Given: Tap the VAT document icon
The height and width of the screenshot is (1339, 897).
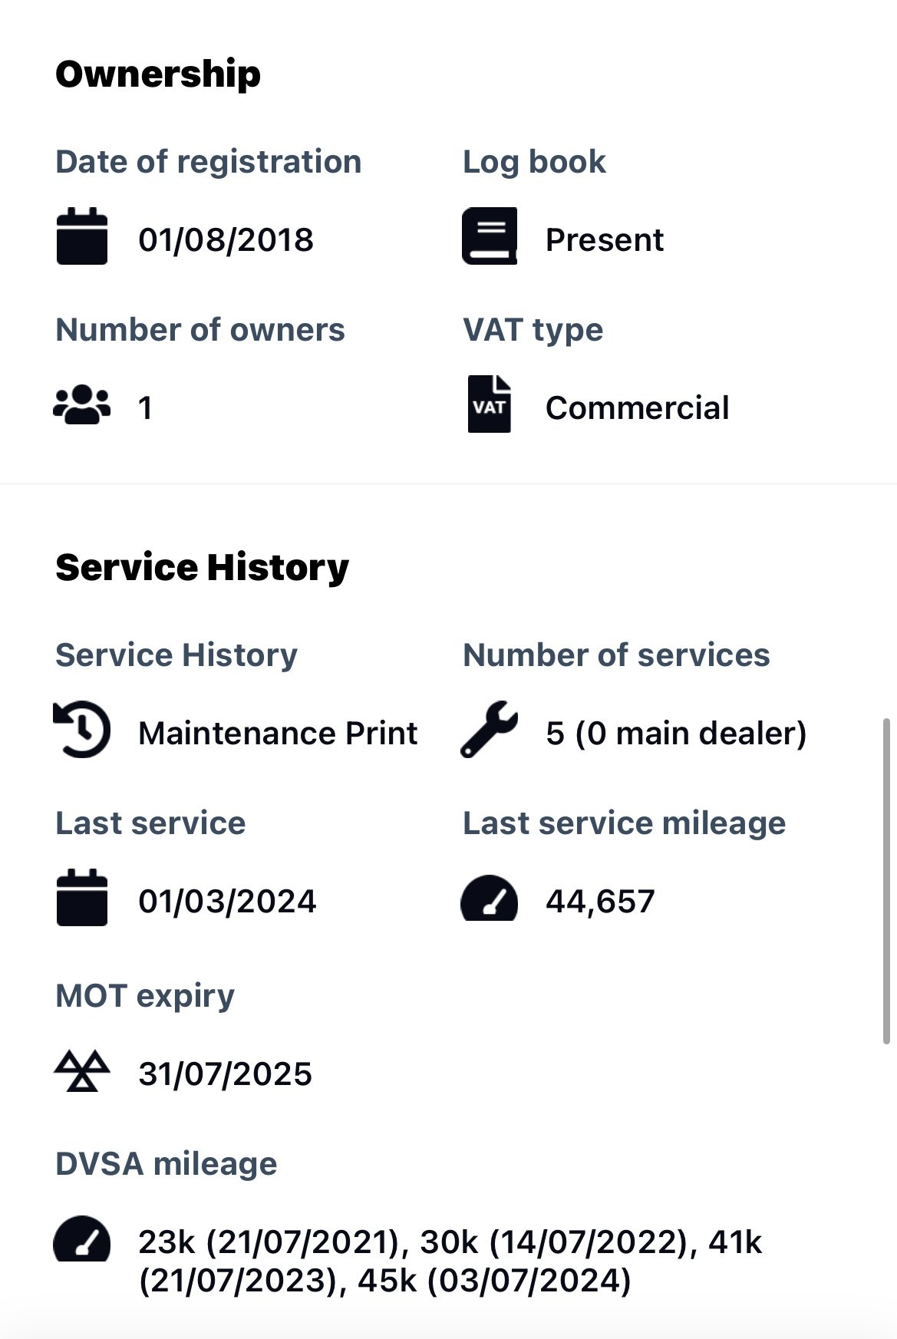Looking at the screenshot, I should pyautogui.click(x=490, y=404).
